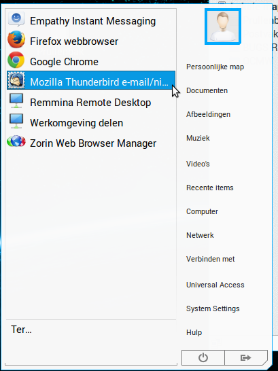This screenshot has height=371, width=278.
Task: Select Verbinden met
Action: click(x=210, y=259)
